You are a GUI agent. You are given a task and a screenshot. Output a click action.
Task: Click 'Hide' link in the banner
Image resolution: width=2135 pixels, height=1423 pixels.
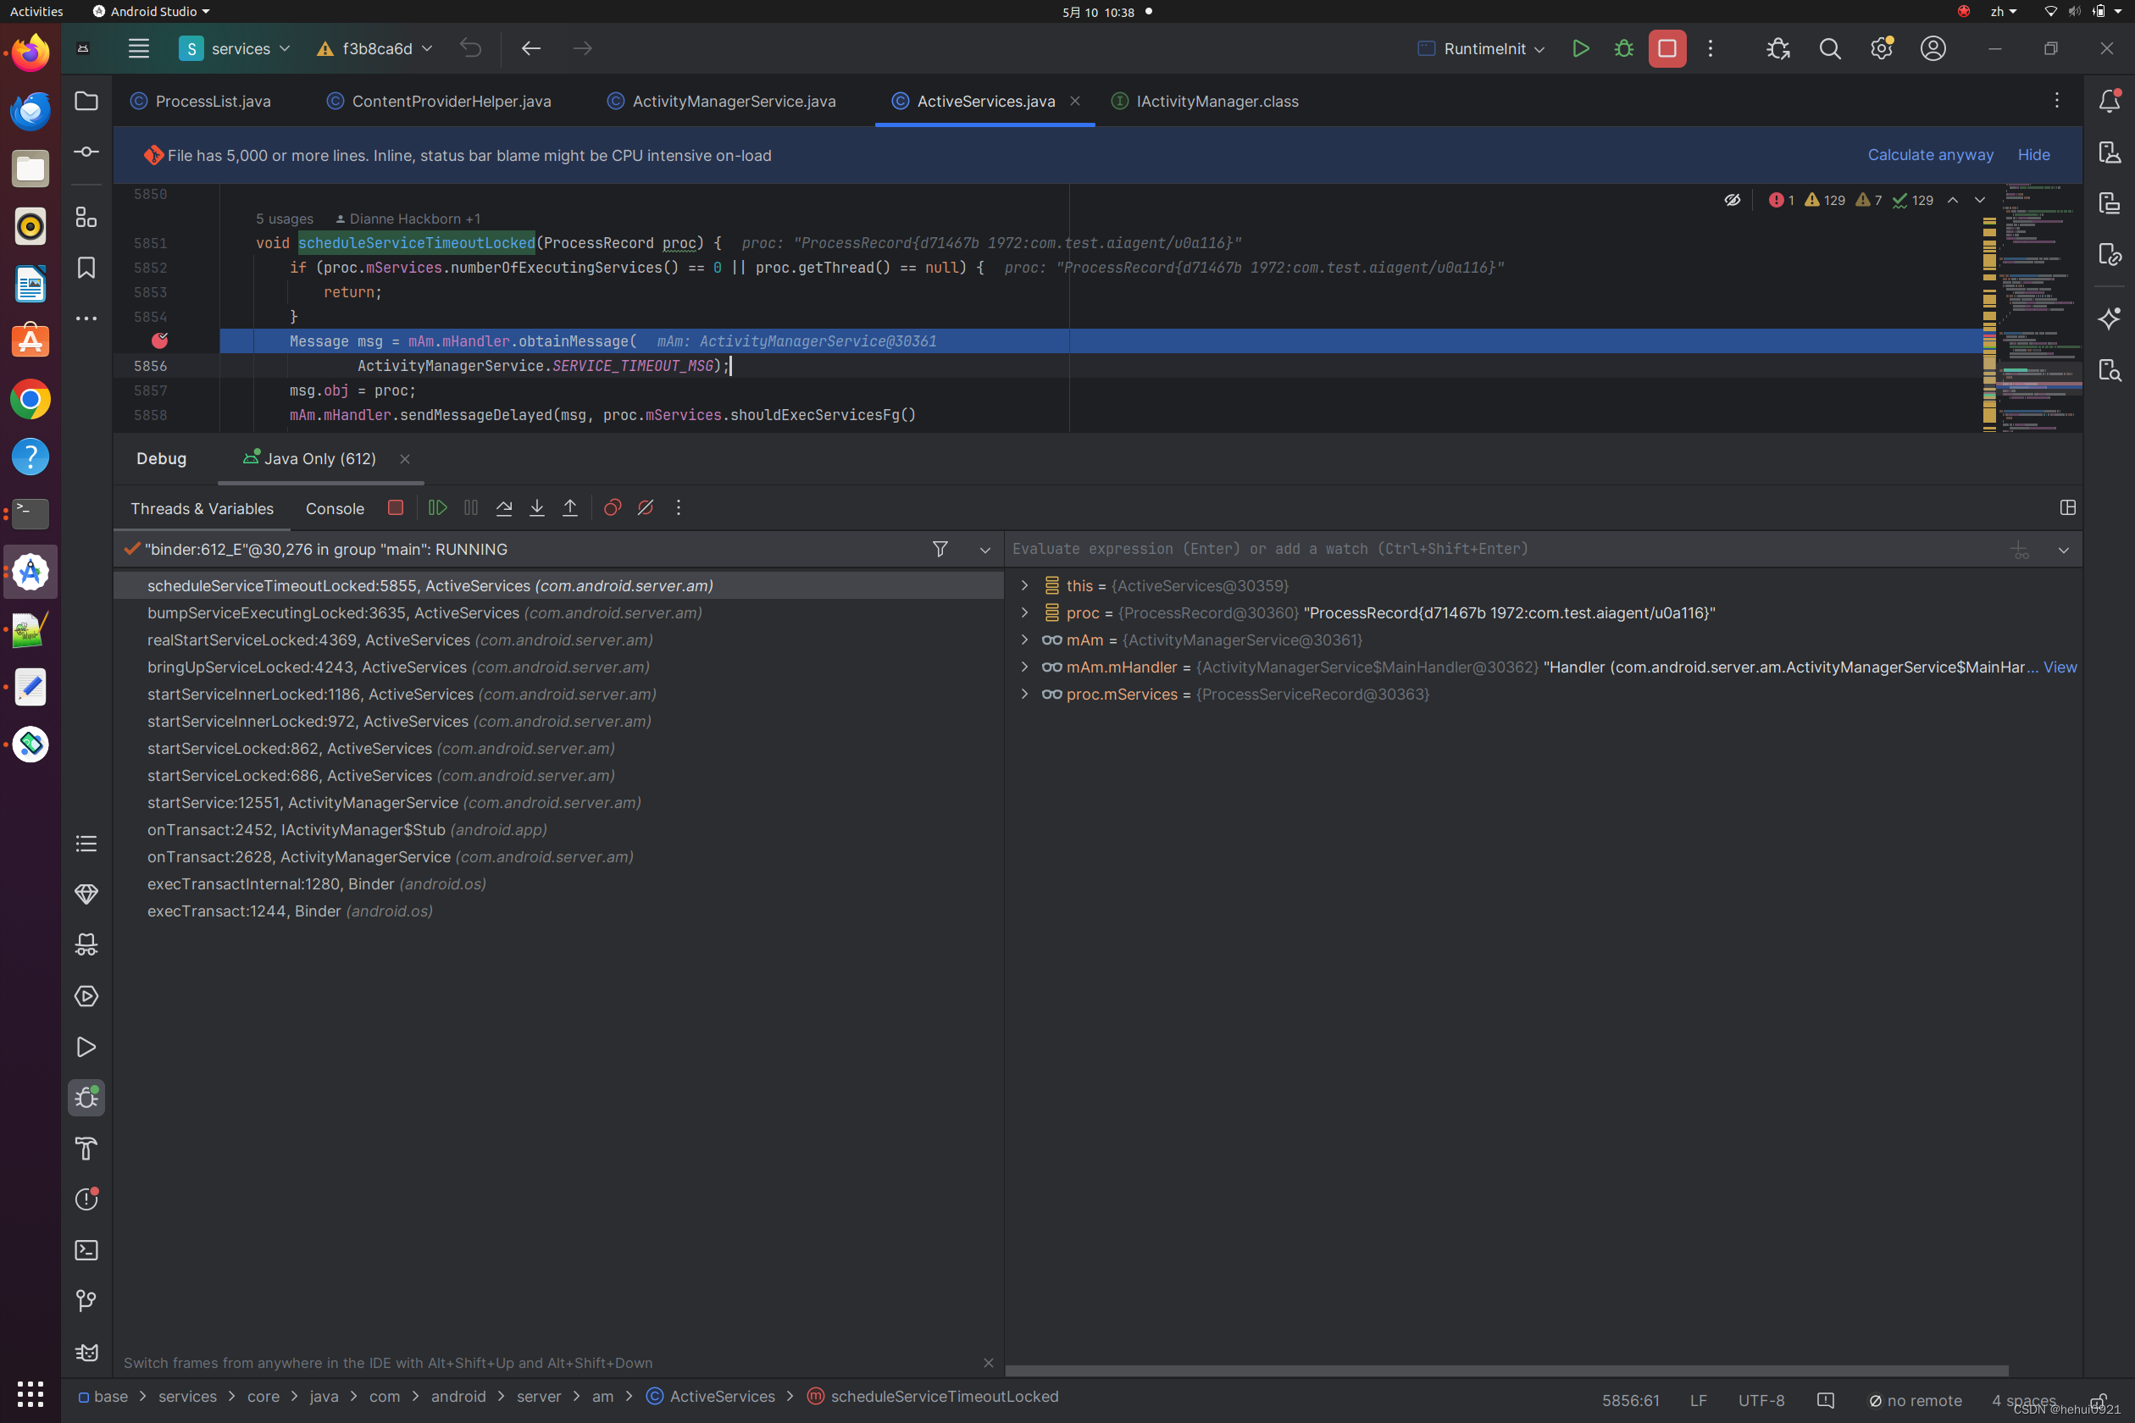(2033, 155)
